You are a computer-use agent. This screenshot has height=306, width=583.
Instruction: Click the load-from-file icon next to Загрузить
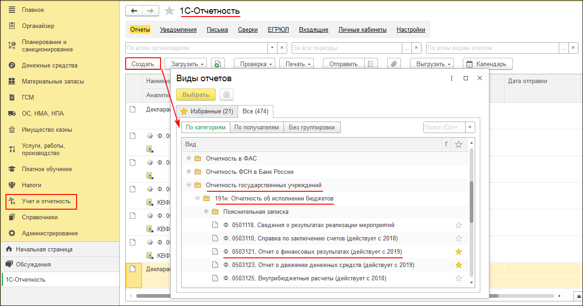[x=217, y=64]
